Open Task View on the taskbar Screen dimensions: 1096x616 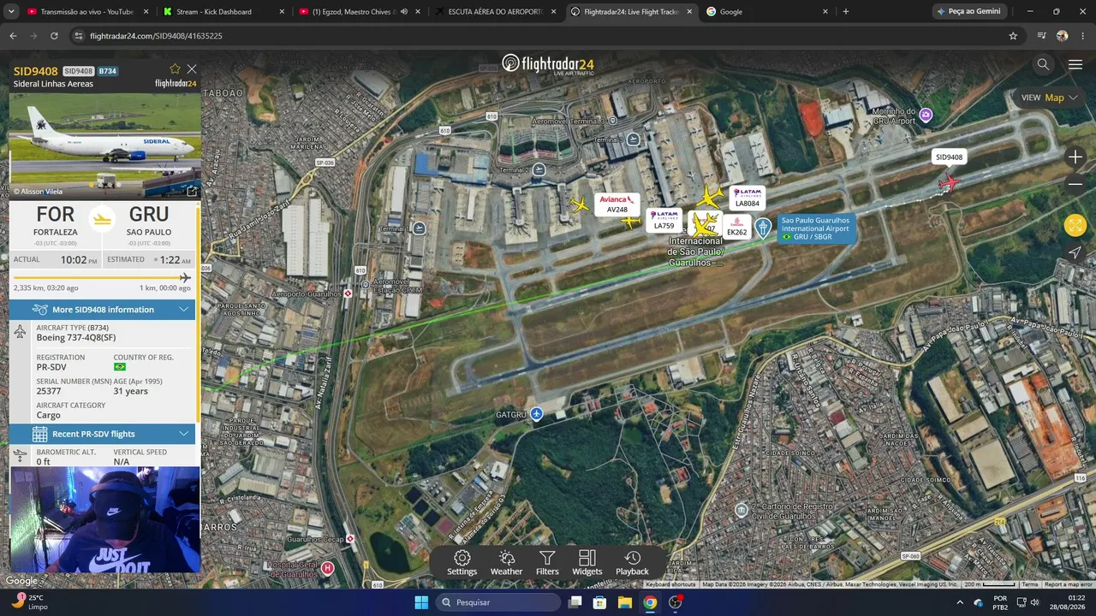[575, 602]
